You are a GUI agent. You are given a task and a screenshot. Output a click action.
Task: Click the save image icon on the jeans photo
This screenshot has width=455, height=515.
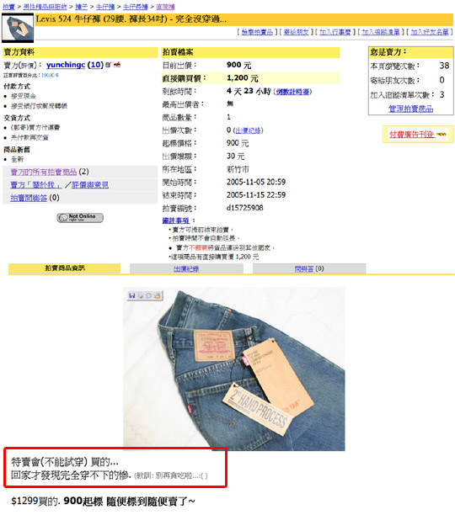(132, 295)
